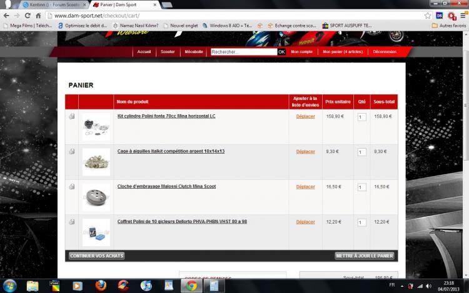Click Déconnexion to log out
This screenshot has height=293, width=469.
point(385,52)
